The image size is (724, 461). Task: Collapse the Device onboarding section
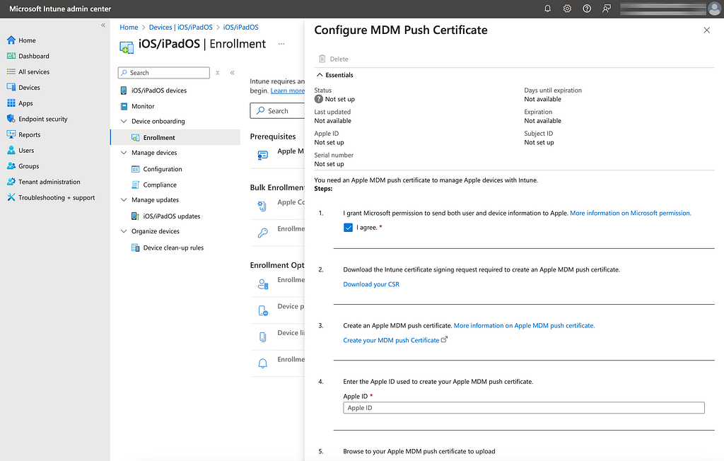point(124,121)
